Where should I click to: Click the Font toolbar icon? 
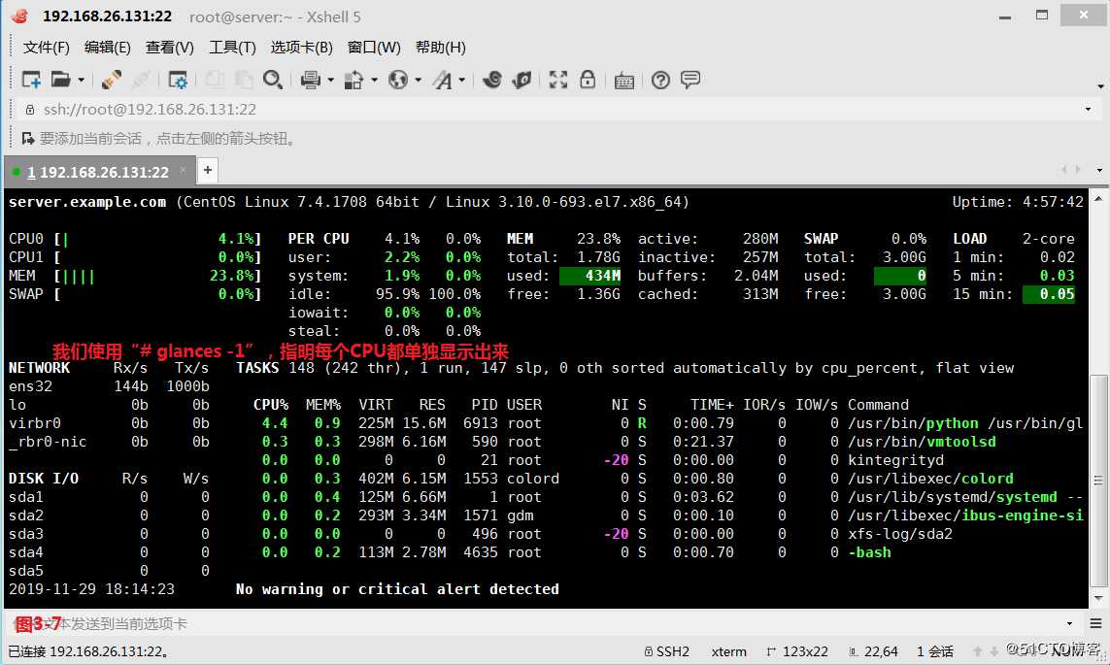pyautogui.click(x=443, y=80)
